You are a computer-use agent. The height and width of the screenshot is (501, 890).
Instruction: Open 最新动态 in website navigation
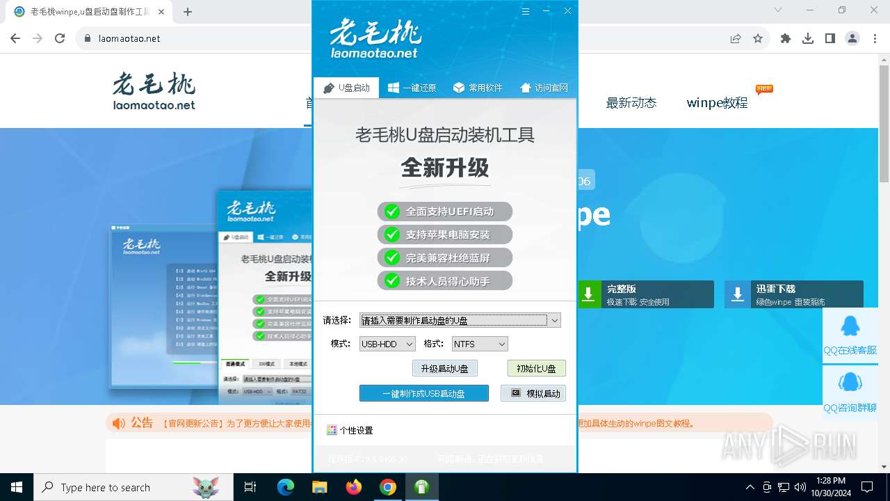[x=631, y=103]
